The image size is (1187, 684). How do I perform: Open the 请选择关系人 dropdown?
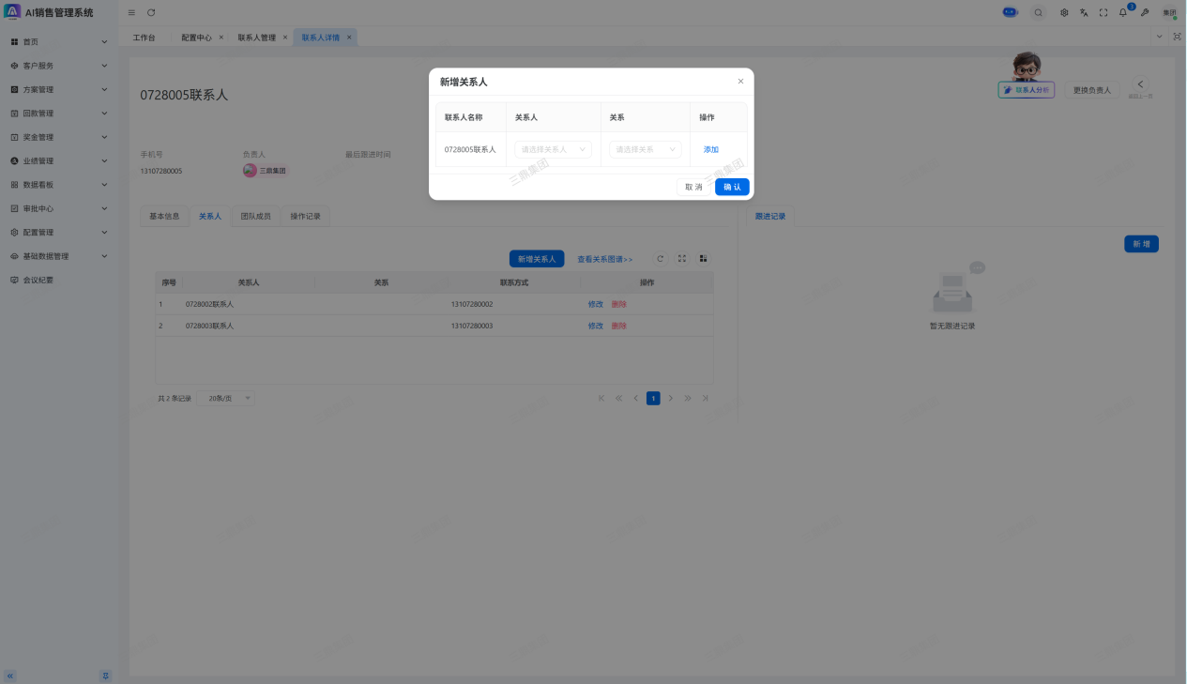click(553, 149)
